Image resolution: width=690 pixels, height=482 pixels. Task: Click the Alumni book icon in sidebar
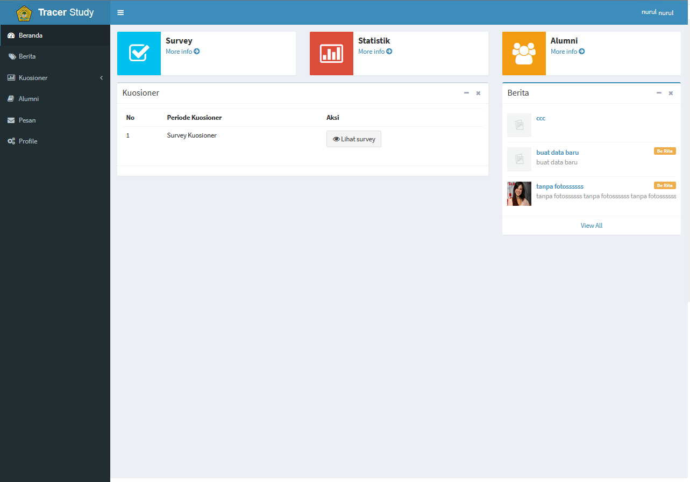pyautogui.click(x=11, y=99)
